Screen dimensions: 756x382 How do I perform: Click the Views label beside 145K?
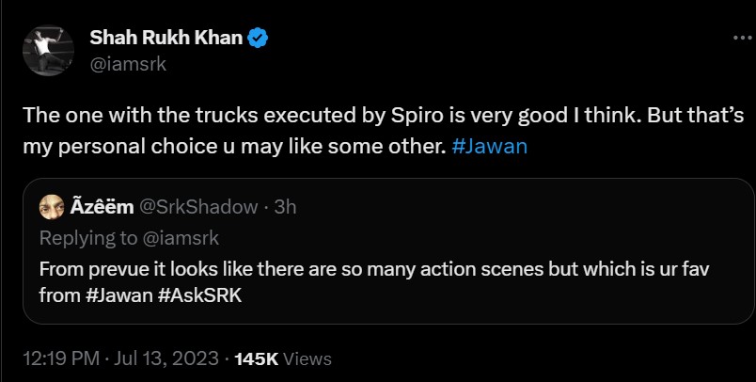307,358
